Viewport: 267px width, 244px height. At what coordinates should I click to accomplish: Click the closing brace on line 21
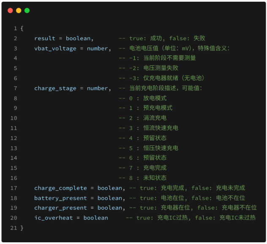click(x=22, y=228)
